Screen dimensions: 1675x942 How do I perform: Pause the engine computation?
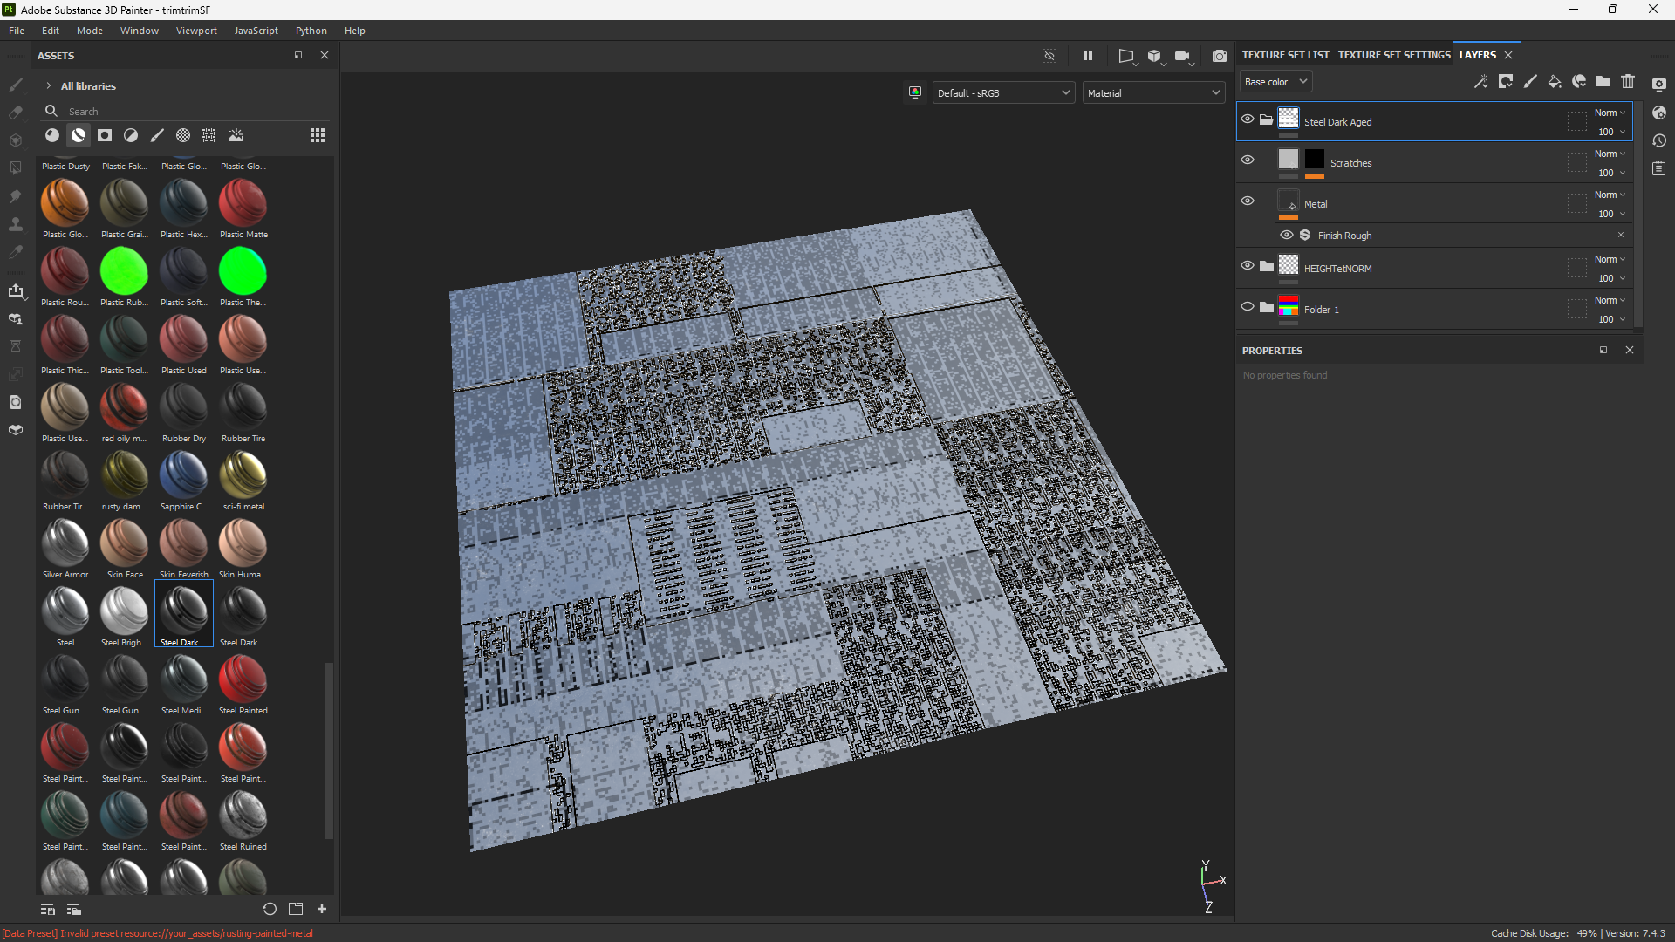pos(1088,56)
